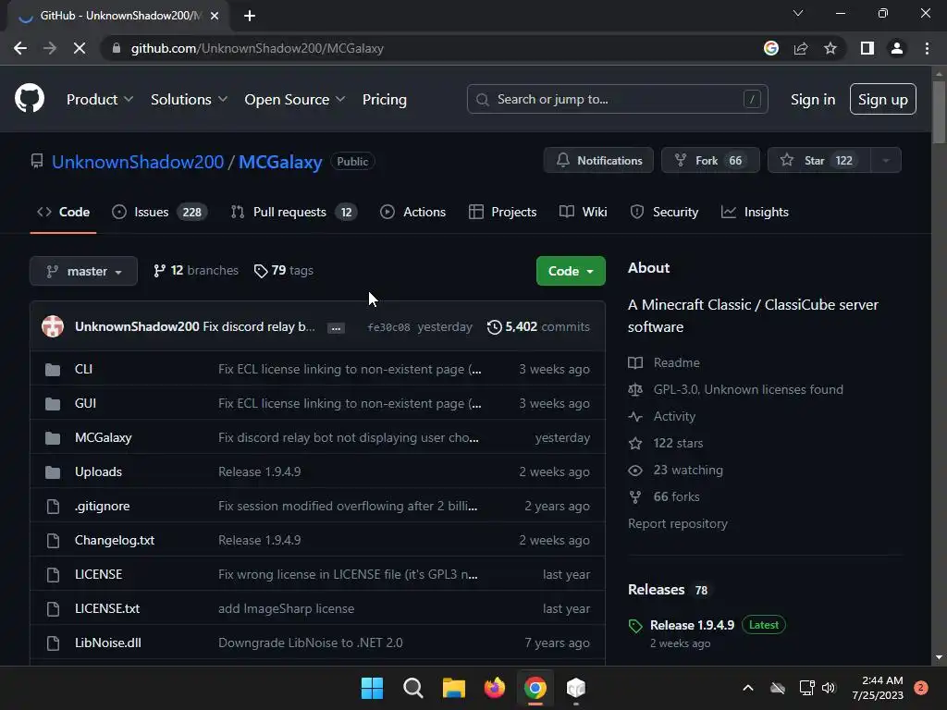Open the Product dropdown menu
947x710 pixels.
click(100, 100)
